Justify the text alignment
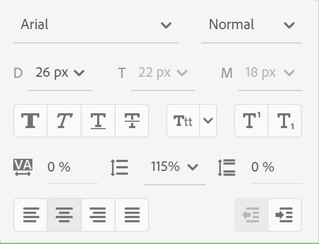 coord(132,215)
